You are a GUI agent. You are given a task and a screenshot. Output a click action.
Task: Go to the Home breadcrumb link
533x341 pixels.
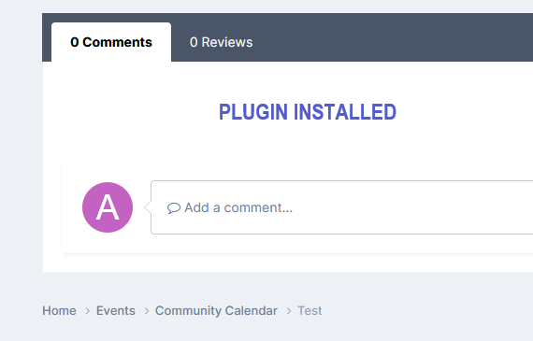tap(59, 311)
